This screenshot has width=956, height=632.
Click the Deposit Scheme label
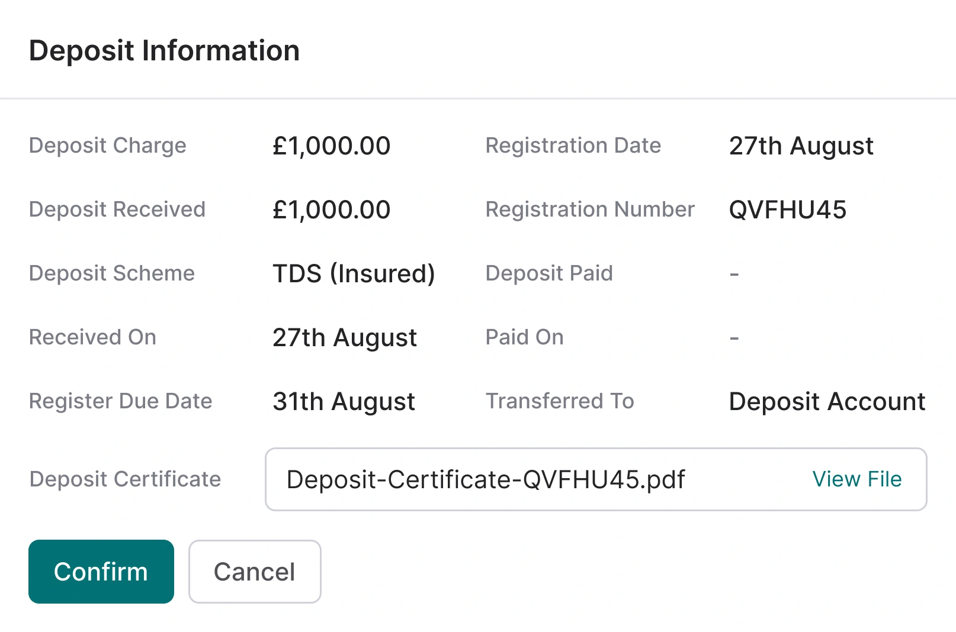coord(111,273)
